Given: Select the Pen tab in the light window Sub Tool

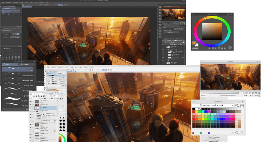Looking at the screenshot, I should [x=51, y=73].
